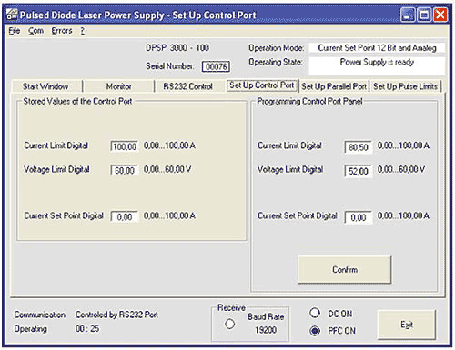This screenshot has height=350, width=455.
Task: Click the Serial Number field 00076
Action: point(216,66)
